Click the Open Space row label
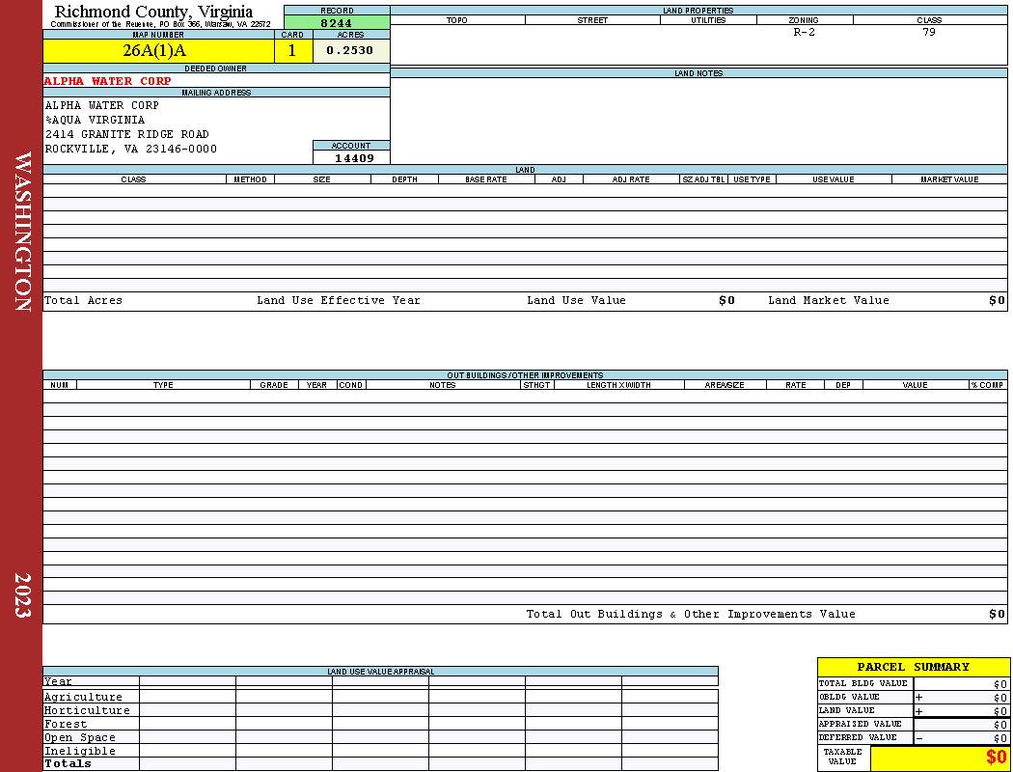1013x772 pixels. pos(79,738)
